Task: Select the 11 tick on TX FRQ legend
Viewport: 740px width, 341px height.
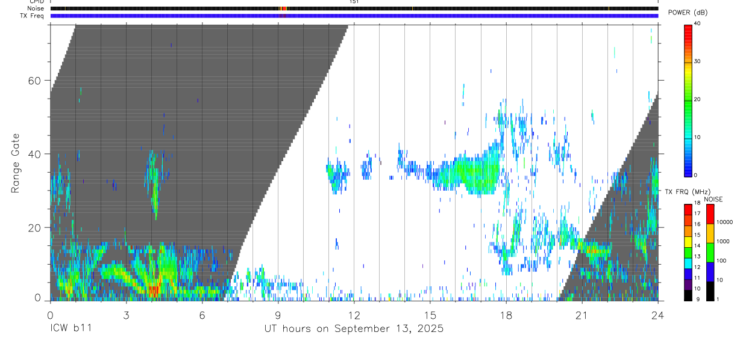Action: (x=697, y=278)
